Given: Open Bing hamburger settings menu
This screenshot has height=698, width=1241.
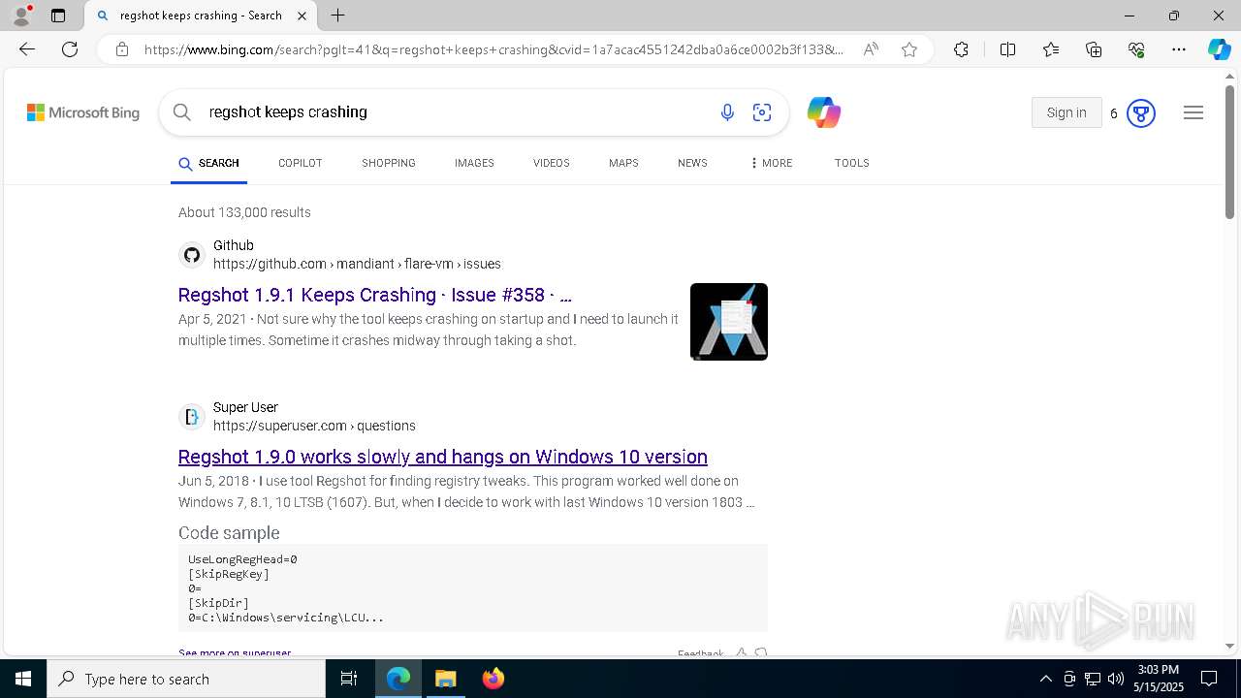Looking at the screenshot, I should click(1193, 113).
